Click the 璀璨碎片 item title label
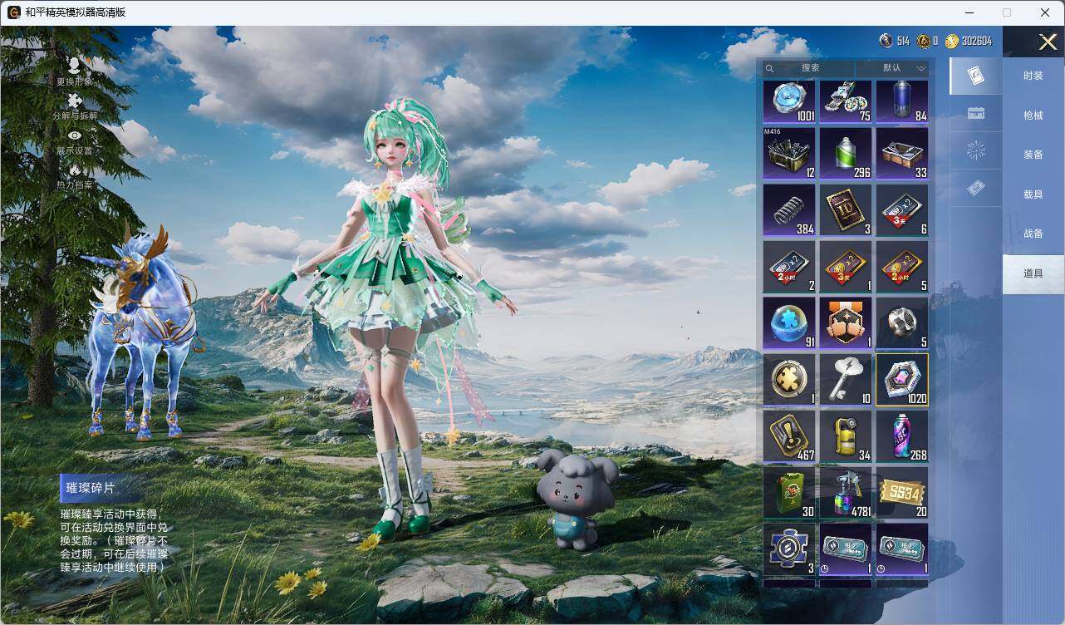Image resolution: width=1065 pixels, height=625 pixels. pyautogui.click(x=91, y=488)
